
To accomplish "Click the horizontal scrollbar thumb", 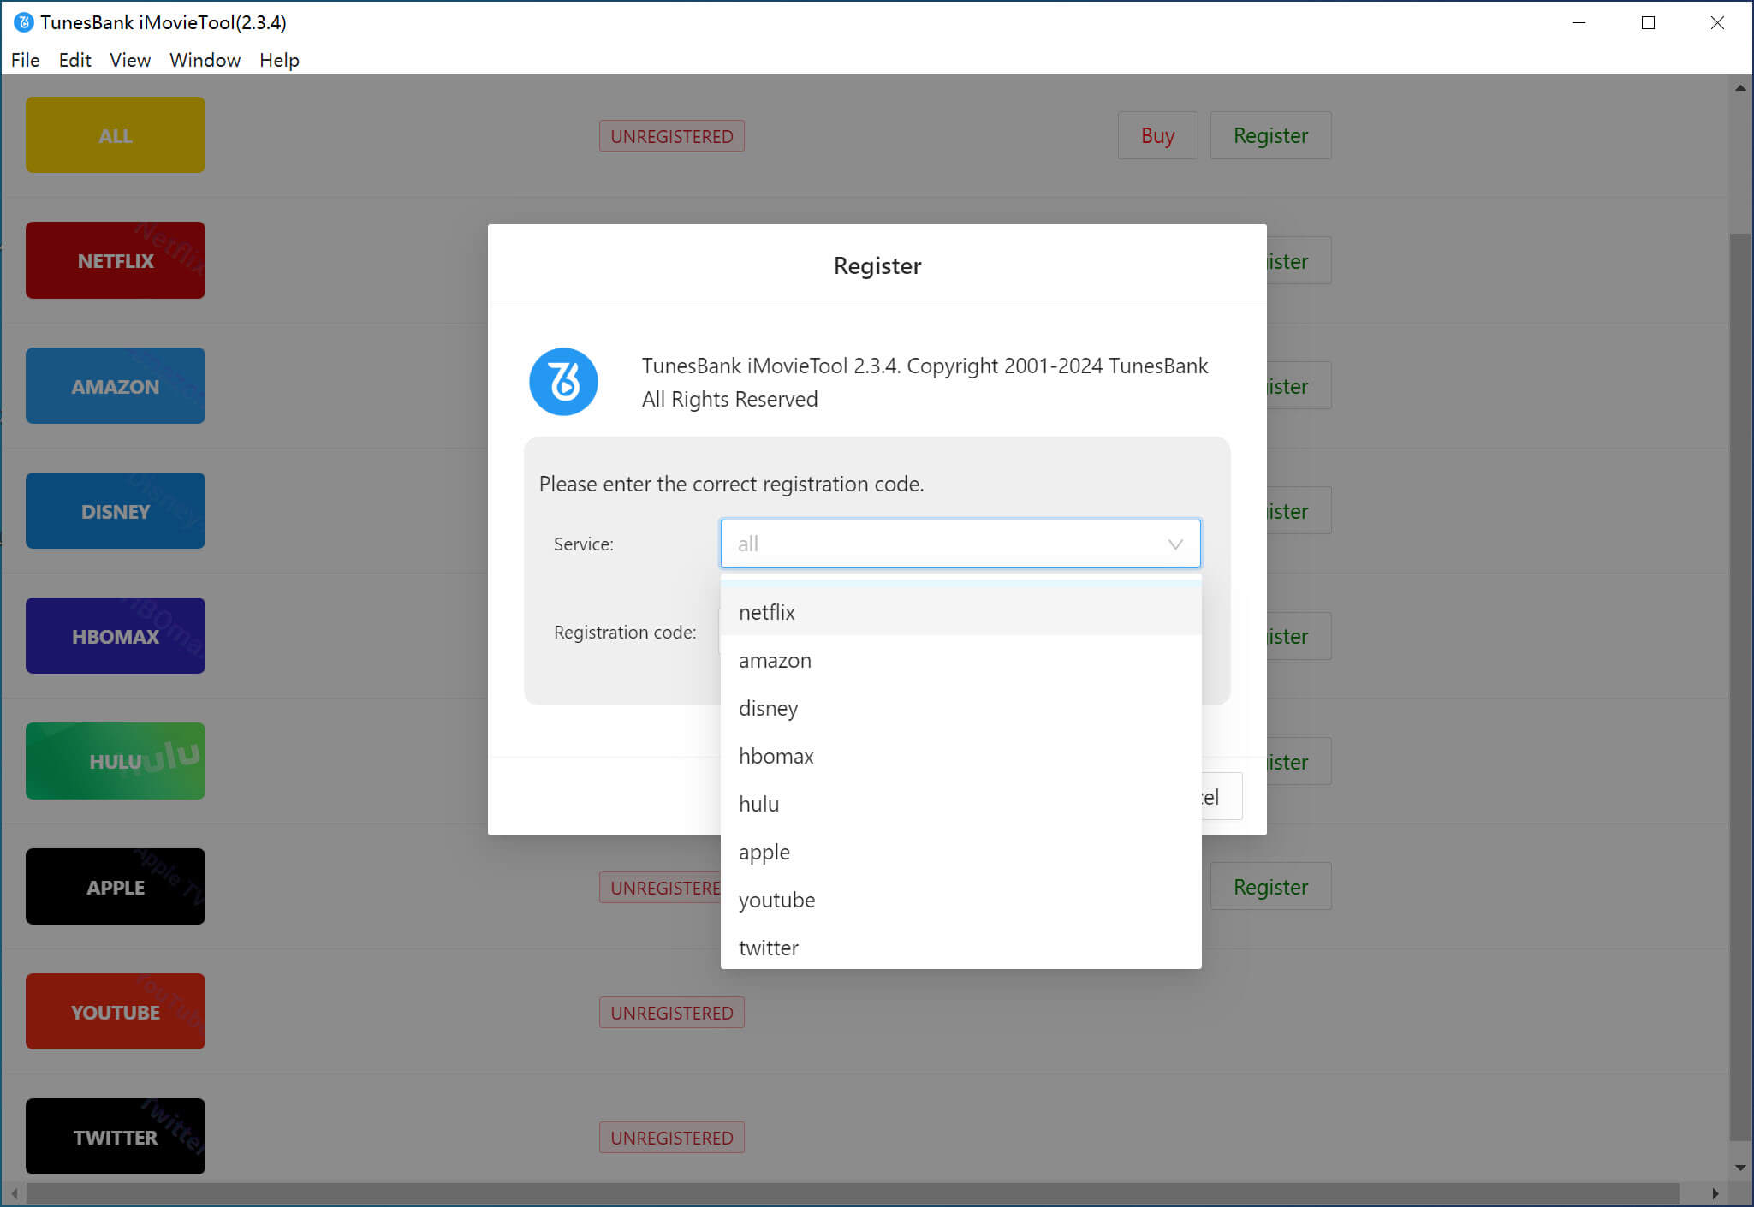I will tap(852, 1193).
